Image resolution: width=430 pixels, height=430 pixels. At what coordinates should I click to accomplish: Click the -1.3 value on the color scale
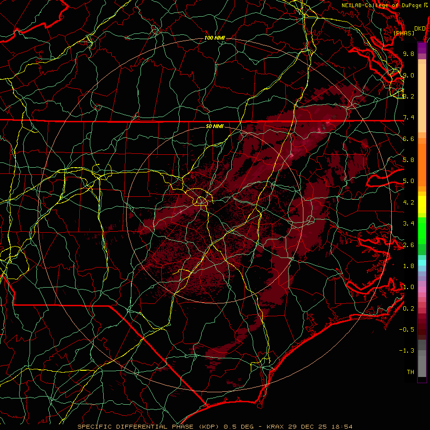407,351
